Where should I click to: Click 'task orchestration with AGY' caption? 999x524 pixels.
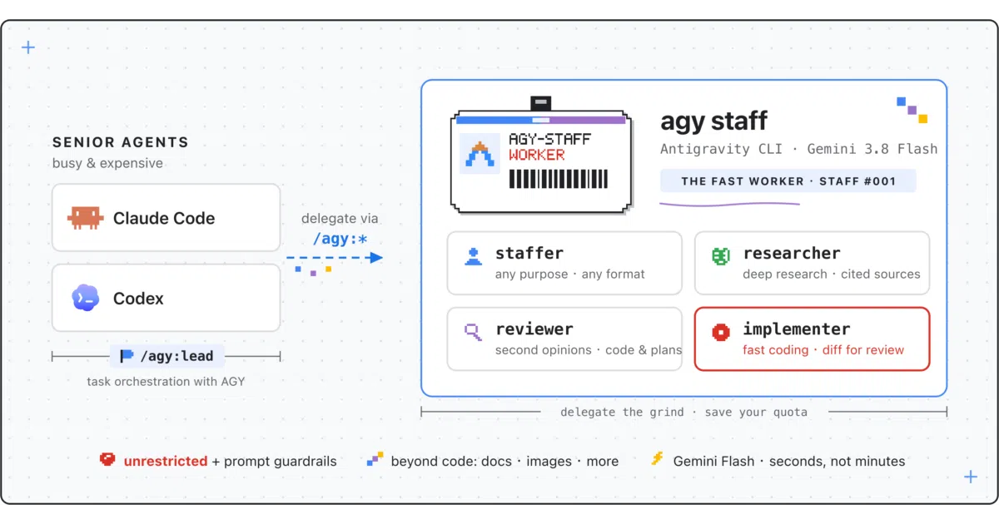[166, 382]
